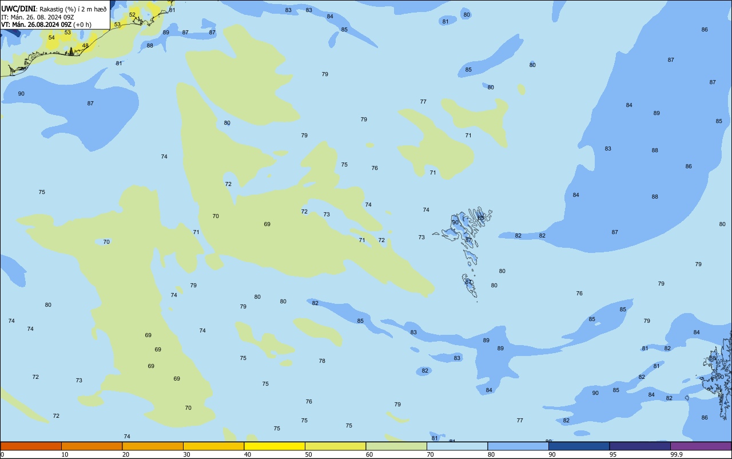Click the navy 95–99.9 legend swatch
The width and height of the screenshot is (732, 459).
coord(640,446)
